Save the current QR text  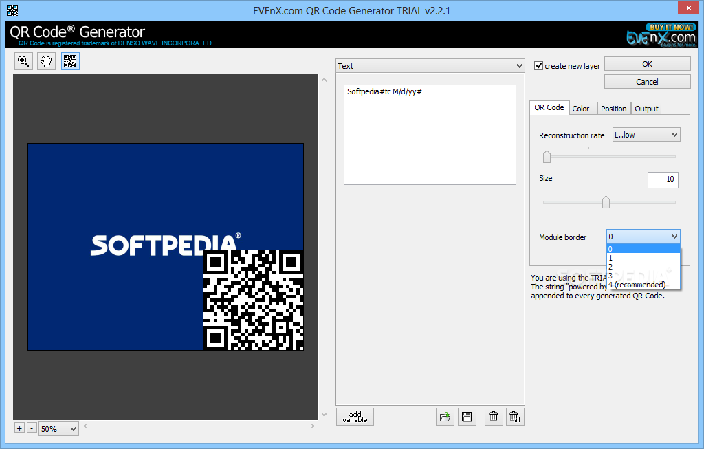pyautogui.click(x=467, y=416)
